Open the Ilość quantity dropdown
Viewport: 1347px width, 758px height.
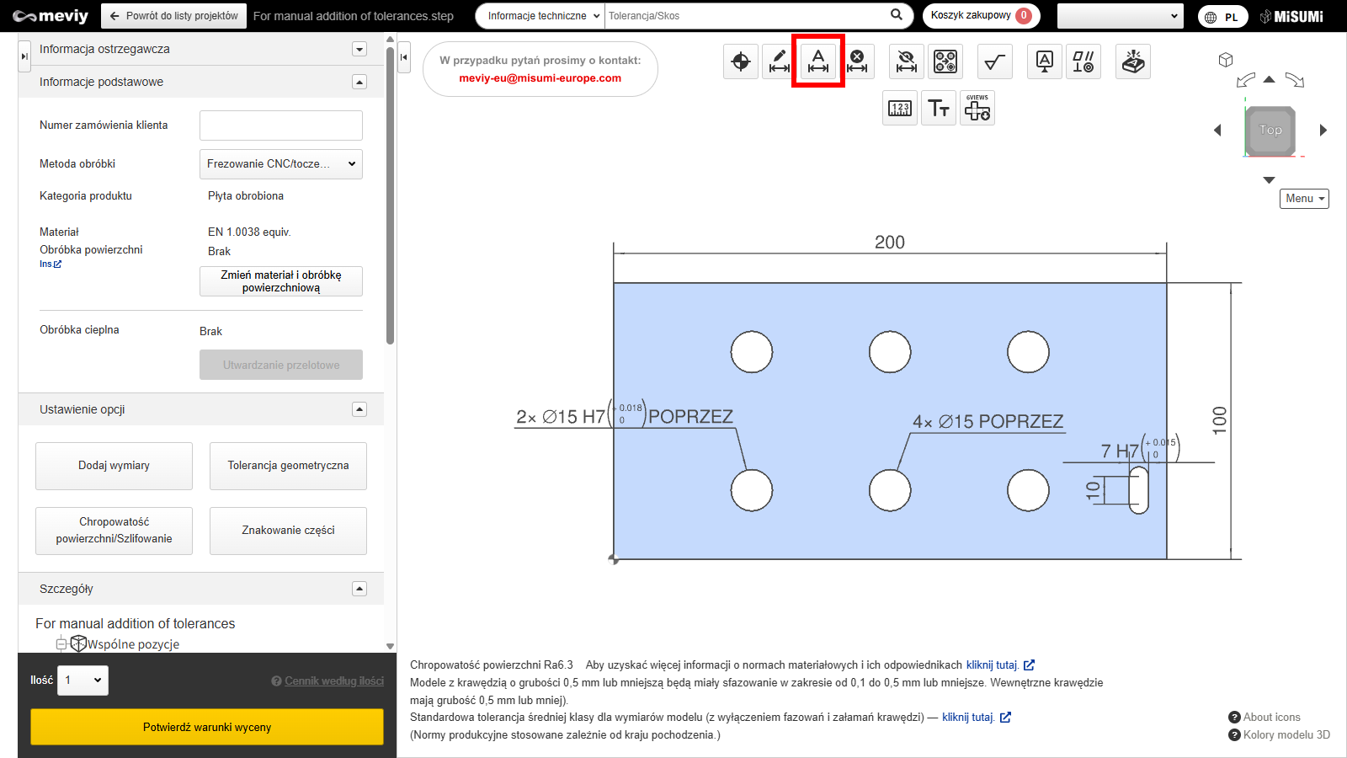(x=83, y=681)
